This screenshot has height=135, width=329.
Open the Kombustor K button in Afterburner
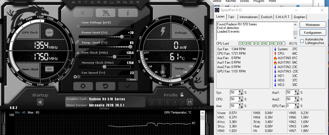tap(83, 13)
